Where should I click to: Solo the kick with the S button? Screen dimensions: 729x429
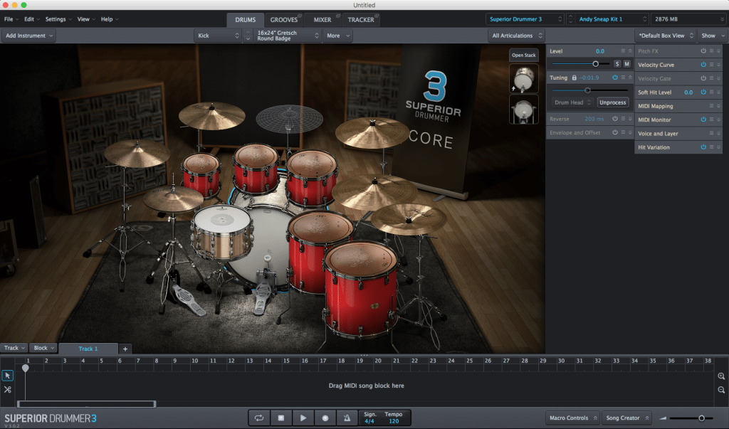click(617, 64)
